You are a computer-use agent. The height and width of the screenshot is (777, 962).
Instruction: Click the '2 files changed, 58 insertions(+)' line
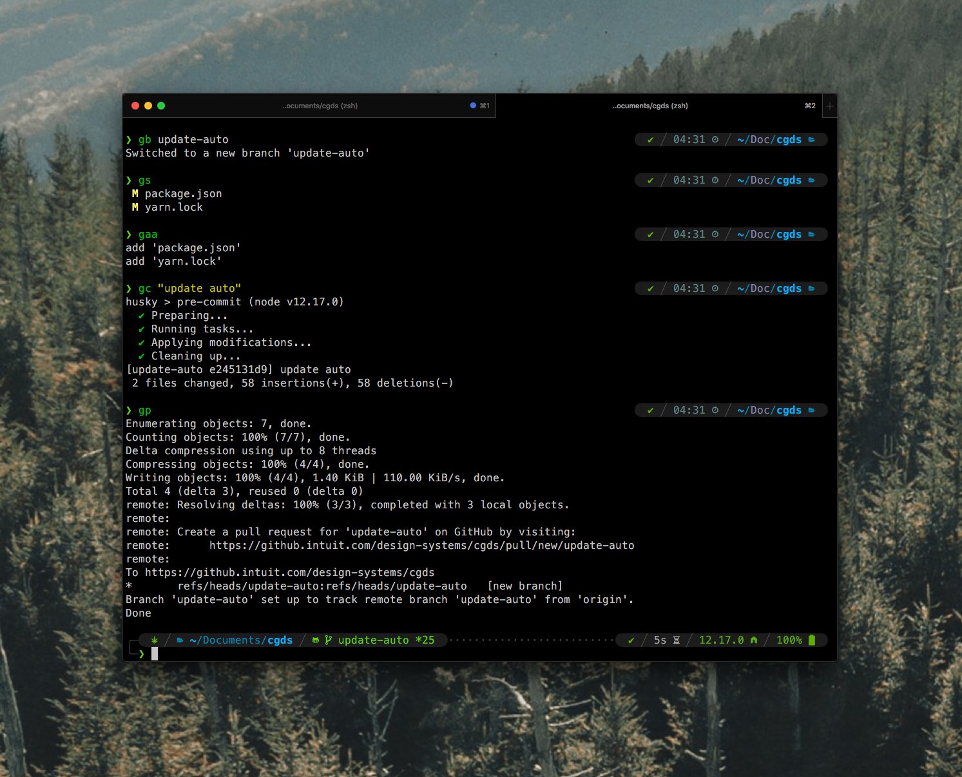[x=293, y=383]
